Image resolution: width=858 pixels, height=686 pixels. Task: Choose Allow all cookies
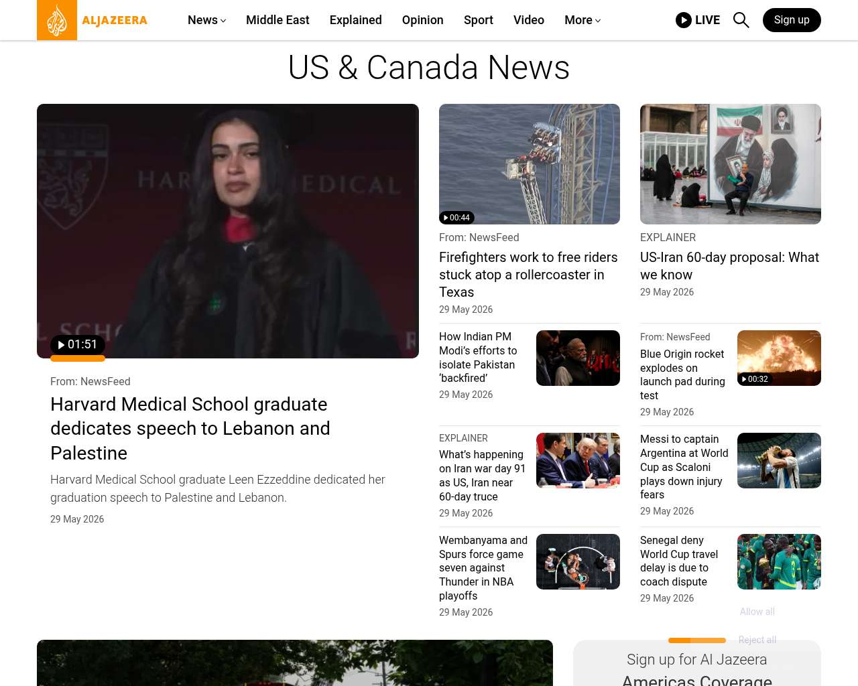757,612
